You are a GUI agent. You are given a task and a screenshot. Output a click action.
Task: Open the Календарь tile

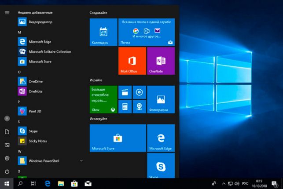point(103,32)
